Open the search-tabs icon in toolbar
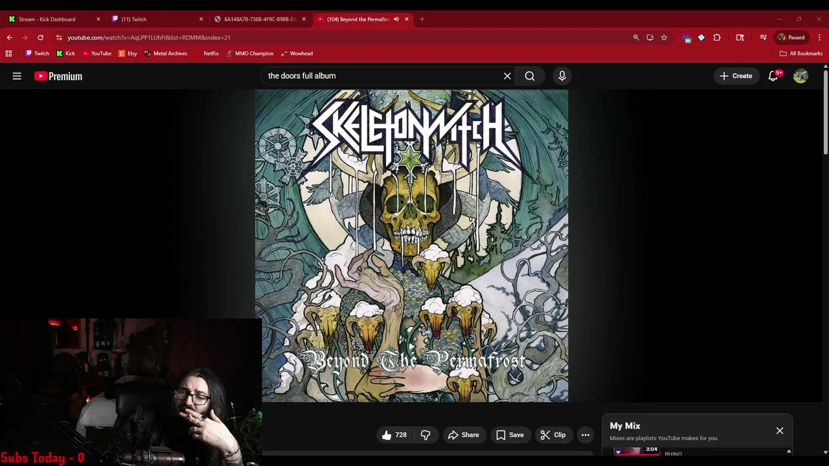 click(x=740, y=38)
